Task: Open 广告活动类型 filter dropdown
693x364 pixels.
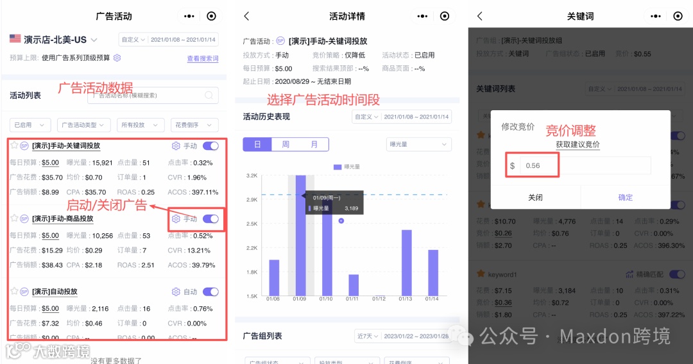Action: [83, 126]
